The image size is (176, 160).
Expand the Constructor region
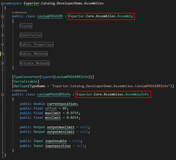tap(2, 35)
